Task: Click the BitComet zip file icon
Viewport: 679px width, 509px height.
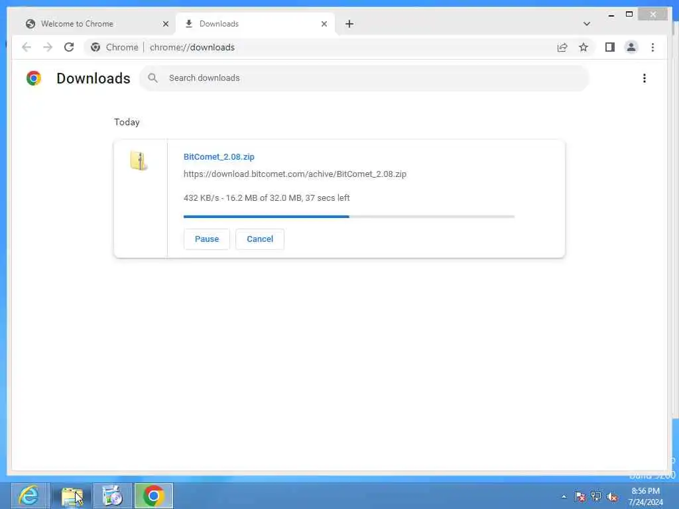Action: coord(139,160)
